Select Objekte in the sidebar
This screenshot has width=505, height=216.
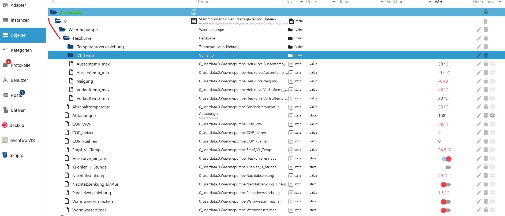coord(23,35)
